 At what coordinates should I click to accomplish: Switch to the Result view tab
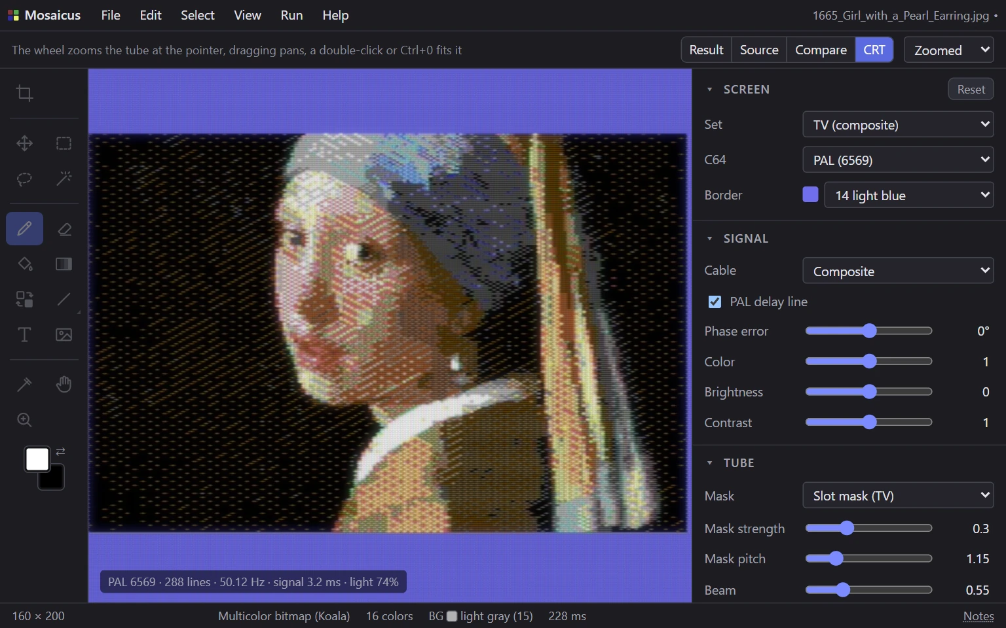[706, 50]
